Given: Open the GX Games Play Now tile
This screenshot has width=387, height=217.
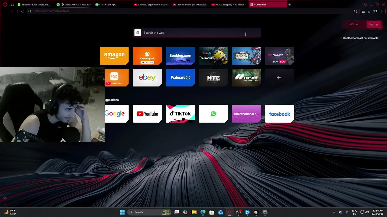Looking at the screenshot, I should click(x=279, y=56).
